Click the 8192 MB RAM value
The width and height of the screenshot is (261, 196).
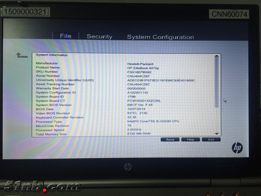pos(139,134)
